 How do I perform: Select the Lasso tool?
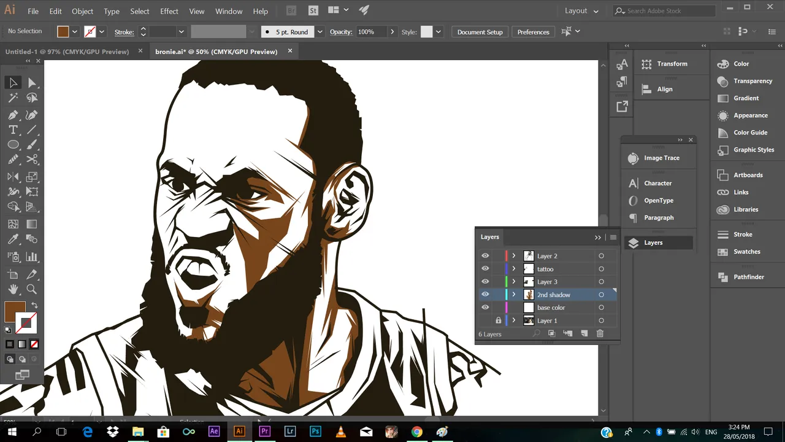[x=32, y=98]
